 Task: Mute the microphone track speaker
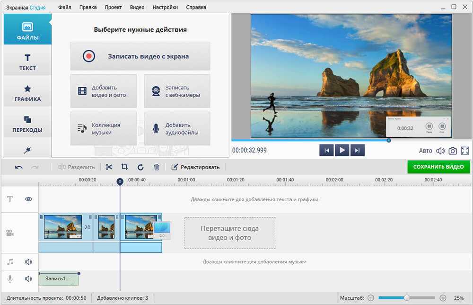click(28, 279)
